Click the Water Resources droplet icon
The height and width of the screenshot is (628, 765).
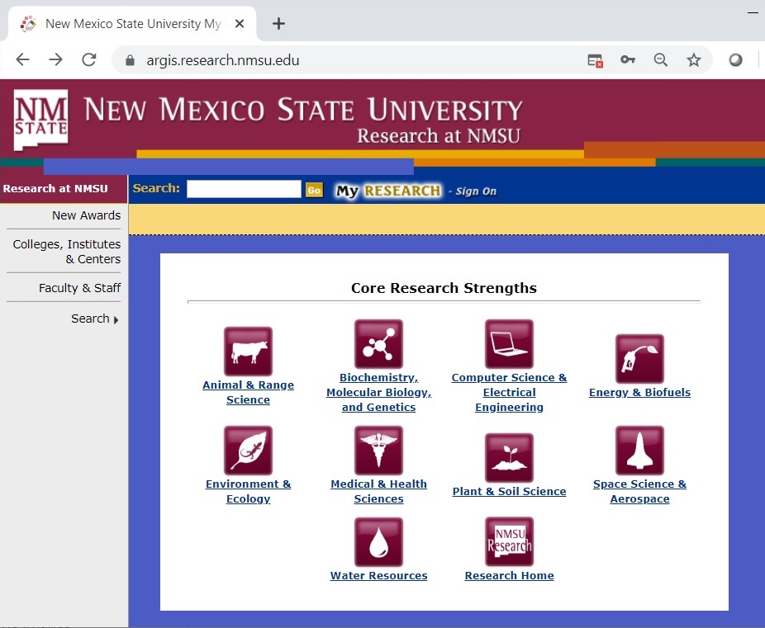(x=378, y=542)
